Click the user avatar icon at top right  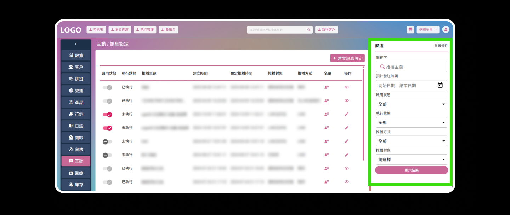pos(446,30)
